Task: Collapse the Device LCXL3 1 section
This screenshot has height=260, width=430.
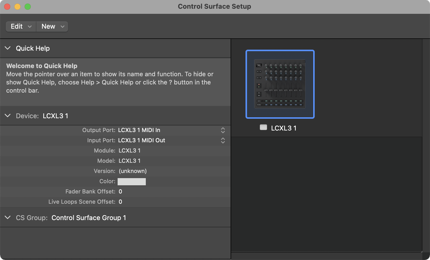Action: (x=8, y=116)
